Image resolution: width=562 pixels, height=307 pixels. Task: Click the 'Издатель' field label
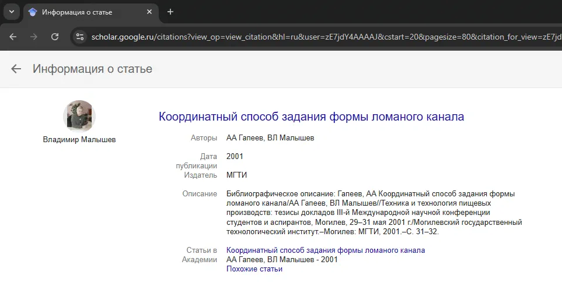pyautogui.click(x=200, y=175)
